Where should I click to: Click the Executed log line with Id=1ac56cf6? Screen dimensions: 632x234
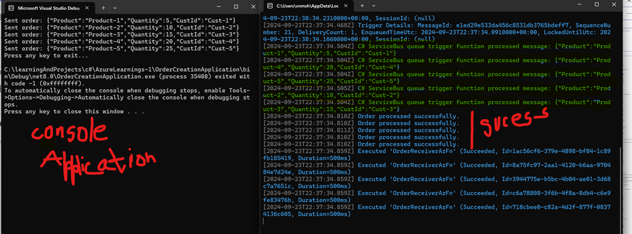click(436, 155)
